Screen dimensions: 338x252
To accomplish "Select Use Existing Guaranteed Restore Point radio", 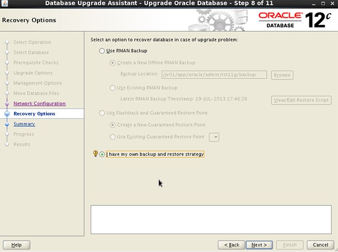I will [x=112, y=137].
